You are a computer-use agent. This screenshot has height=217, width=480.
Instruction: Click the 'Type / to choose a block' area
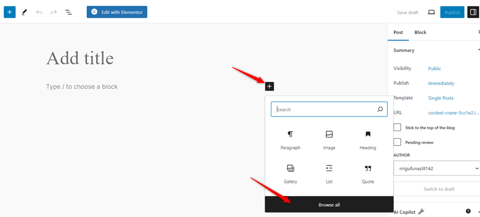coord(82,87)
